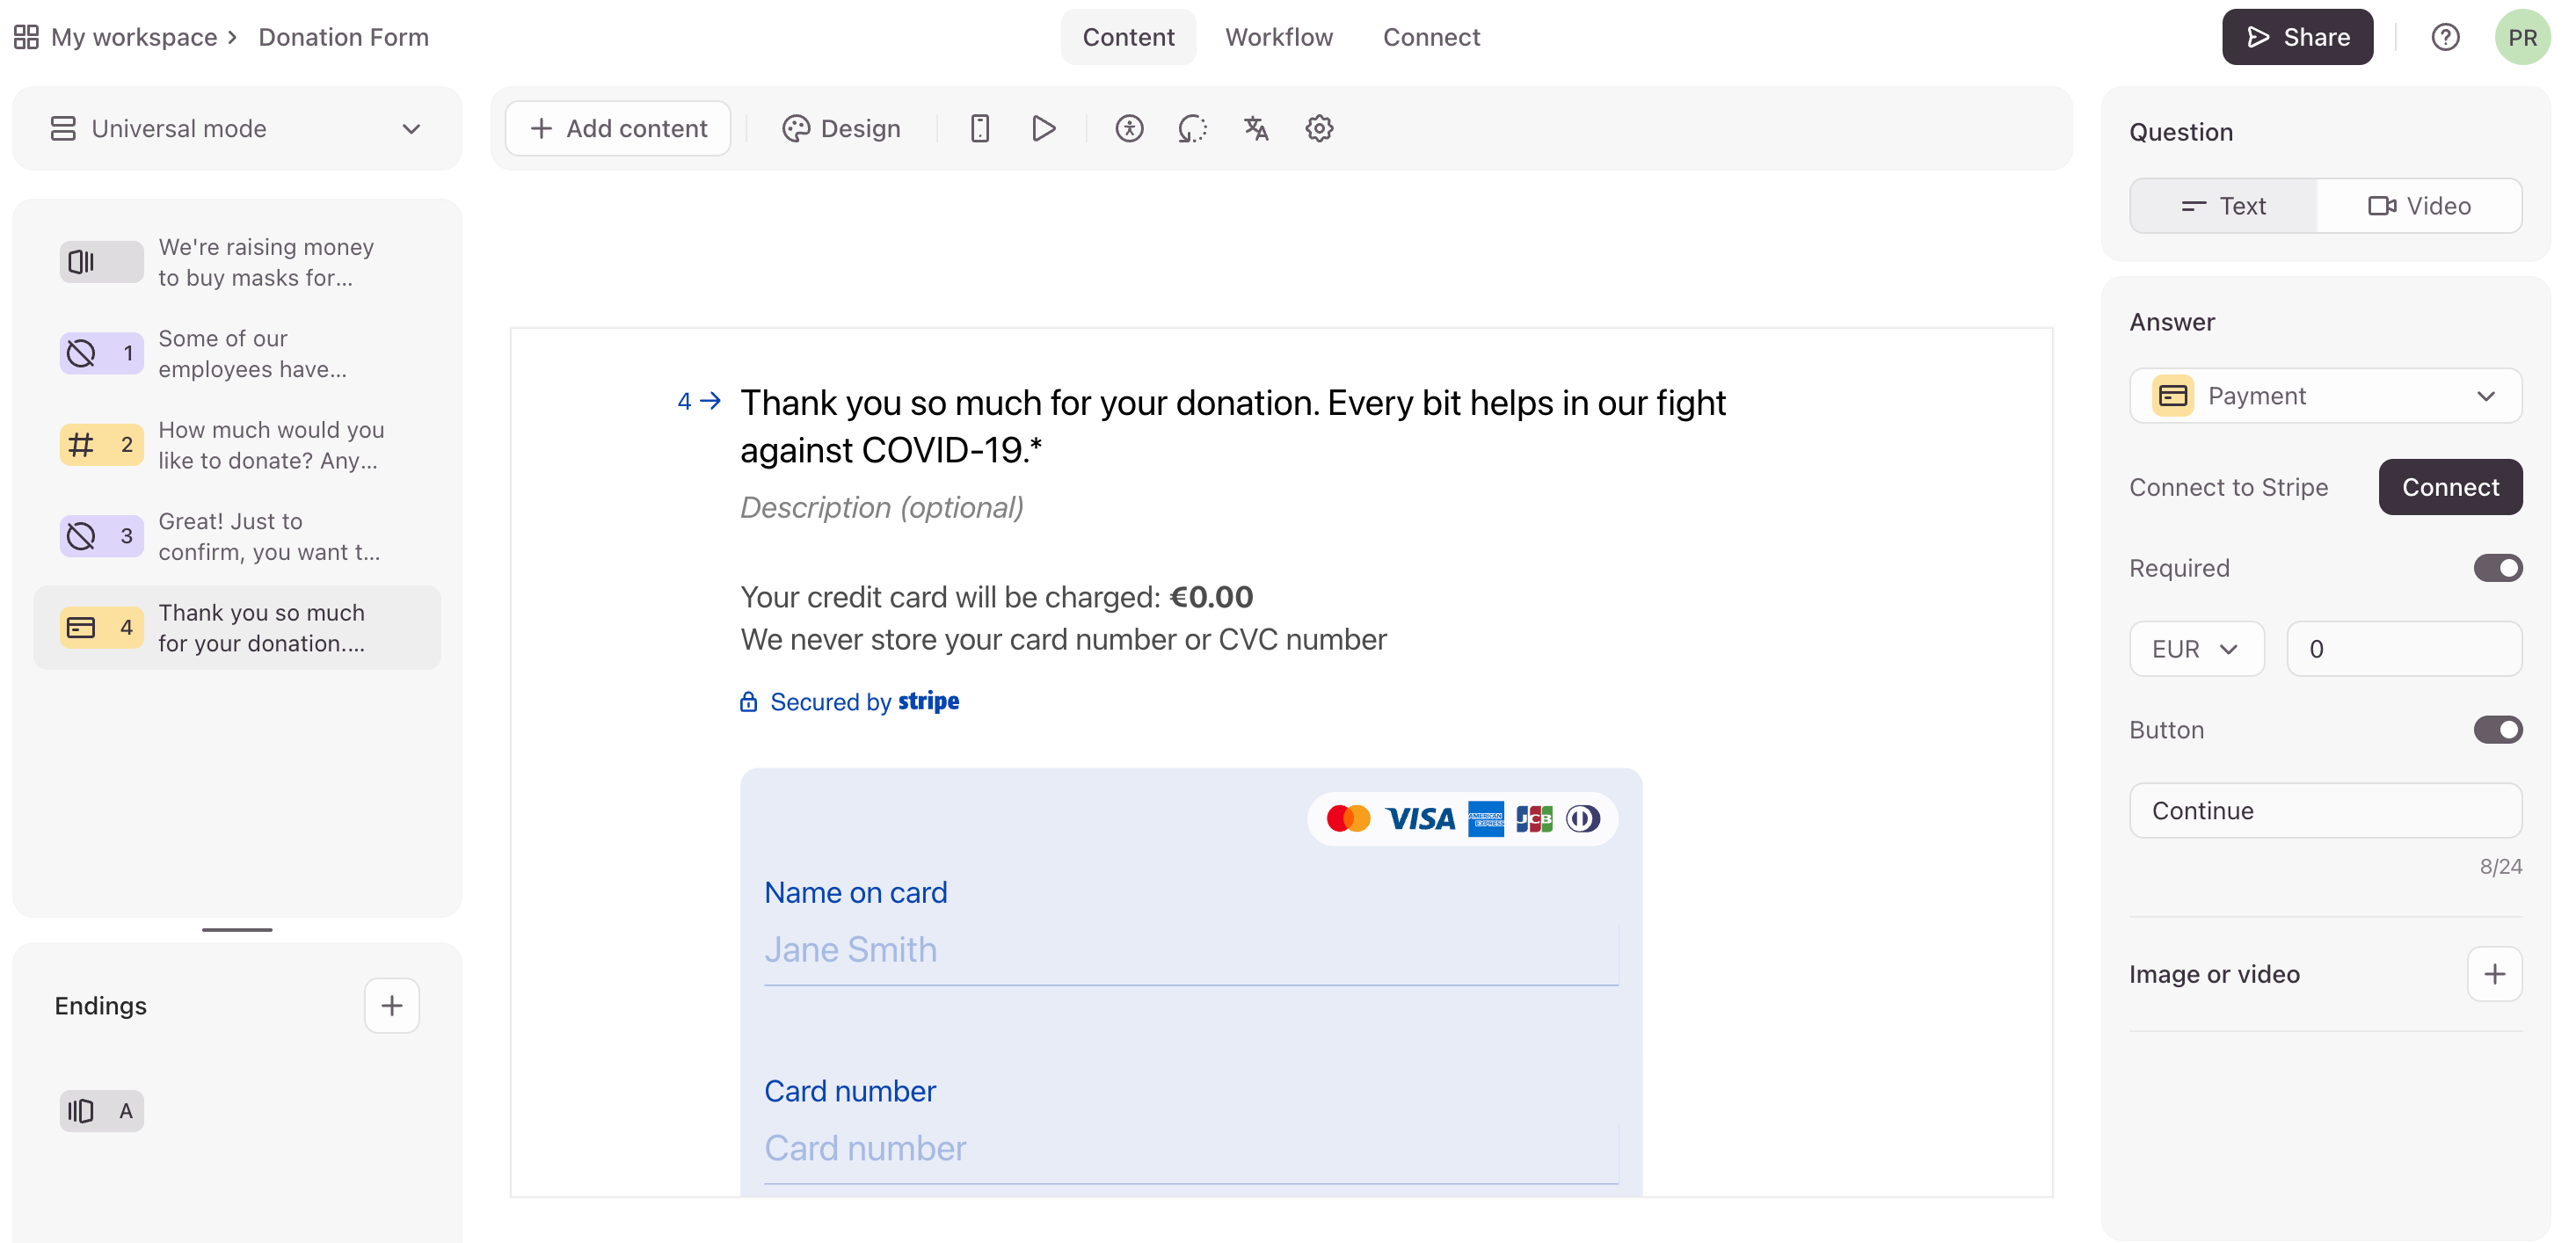The image size is (2576, 1243).
Task: Switch to the Workflow tab
Action: [1279, 37]
